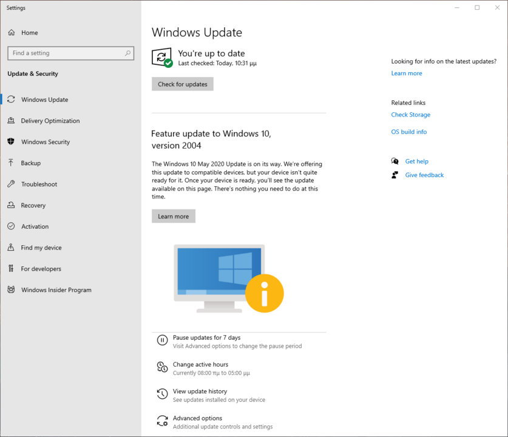Click the search magnifier icon
Image resolution: width=508 pixels, height=437 pixels.
pos(127,53)
